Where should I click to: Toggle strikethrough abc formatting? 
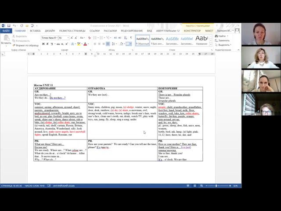58,44
